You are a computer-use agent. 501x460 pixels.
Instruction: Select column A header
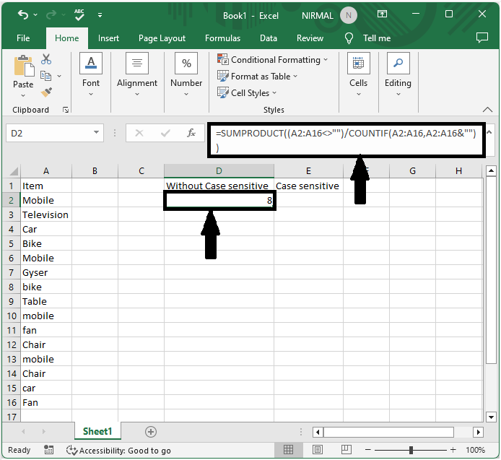click(46, 171)
